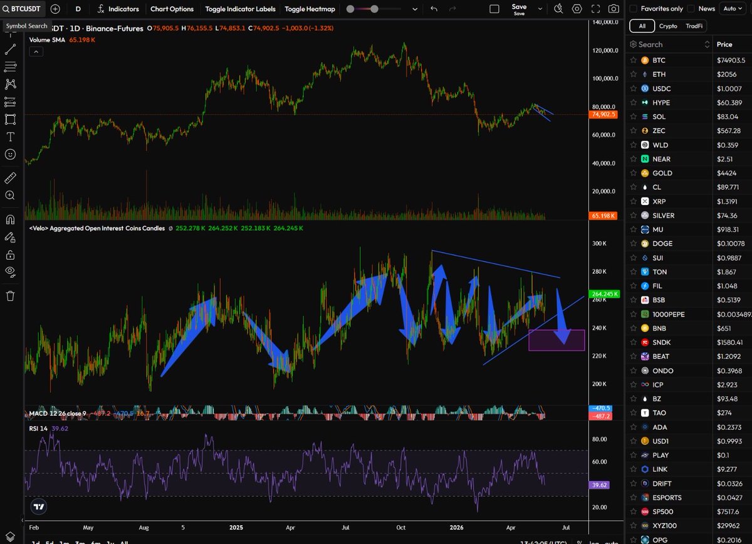The image size is (752, 544).
Task: Redo the last chart action
Action: pyautogui.click(x=452, y=9)
